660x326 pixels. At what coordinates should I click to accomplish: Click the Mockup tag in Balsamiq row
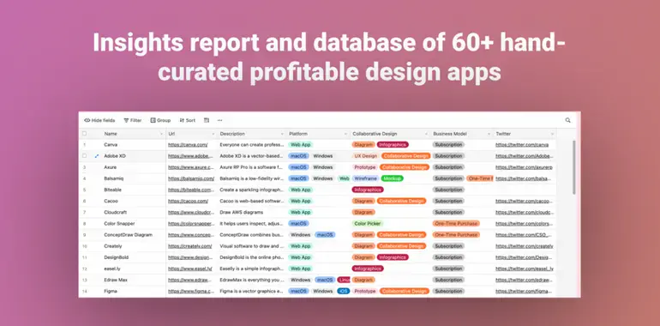(x=392, y=178)
